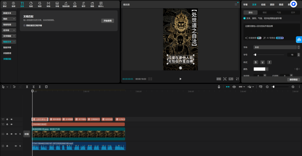Open the 特效 effects panel
The width and height of the screenshot is (302, 156).
tap(40, 4)
